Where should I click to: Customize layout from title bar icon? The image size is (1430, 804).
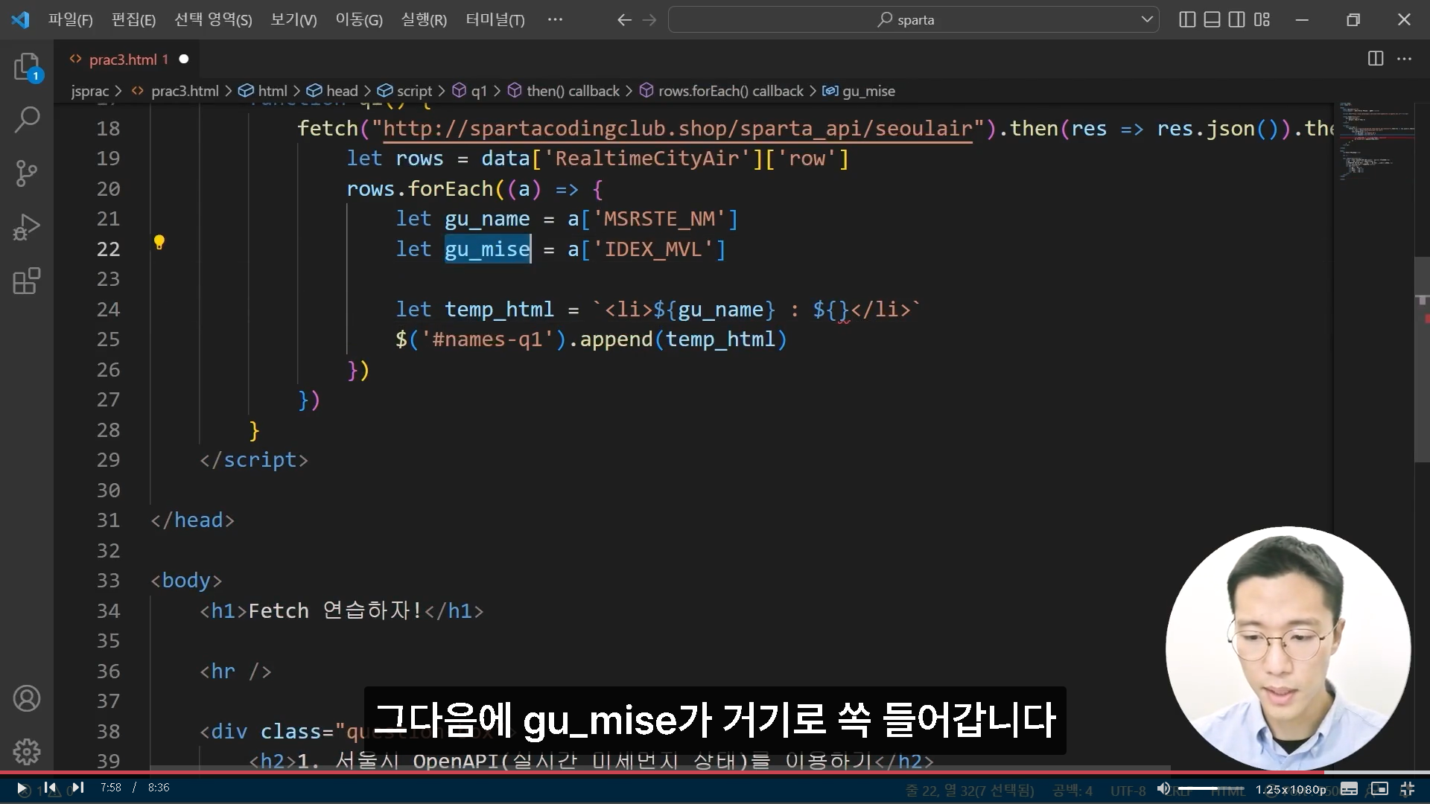click(1262, 19)
